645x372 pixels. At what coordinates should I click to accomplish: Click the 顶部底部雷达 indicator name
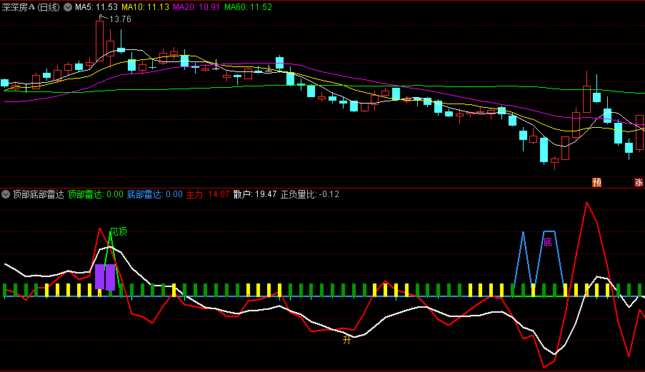38,194
